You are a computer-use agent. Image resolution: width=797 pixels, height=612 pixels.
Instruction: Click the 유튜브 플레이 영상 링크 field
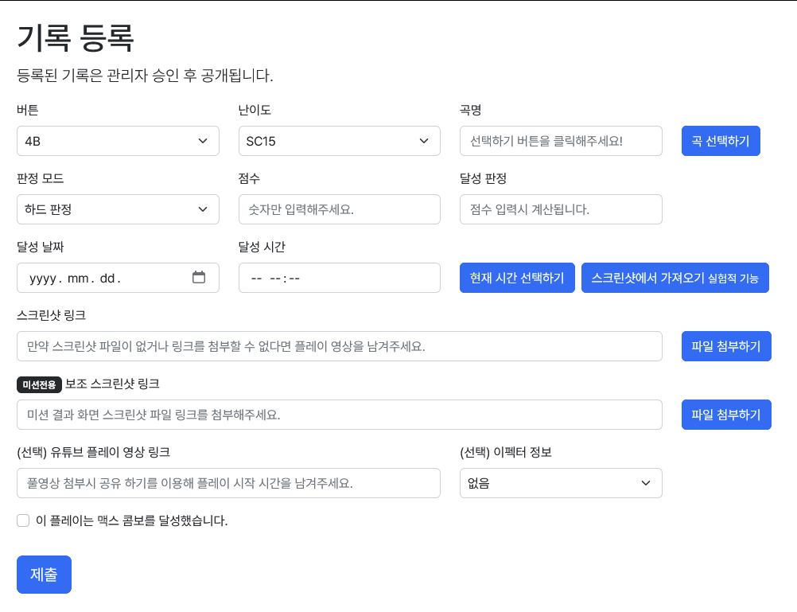228,483
